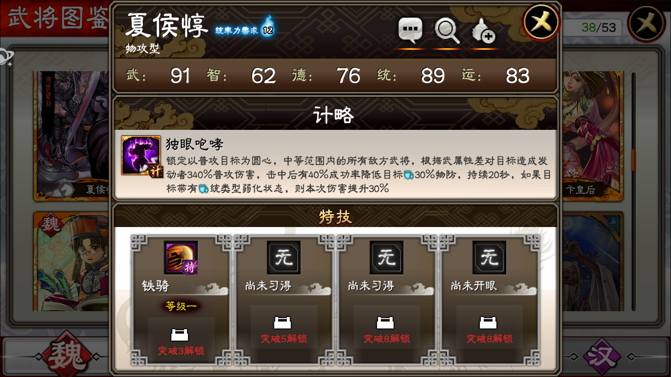Tap the 突破3解锁 unlock label
The height and width of the screenshot is (377, 671).
coord(181,351)
